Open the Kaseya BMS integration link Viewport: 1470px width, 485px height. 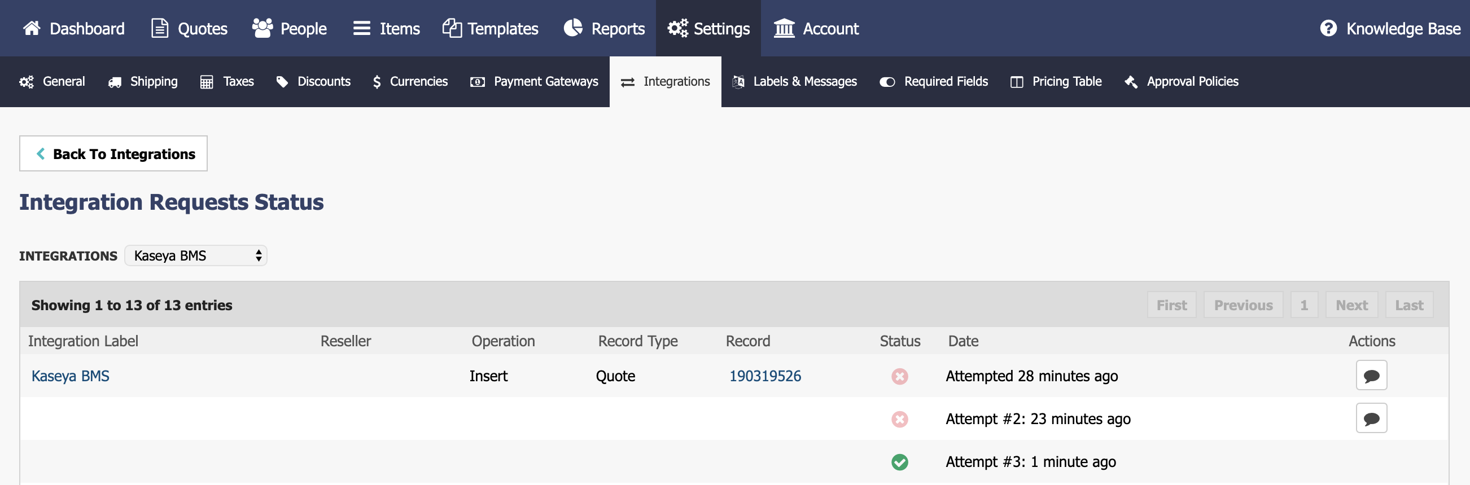coord(70,376)
